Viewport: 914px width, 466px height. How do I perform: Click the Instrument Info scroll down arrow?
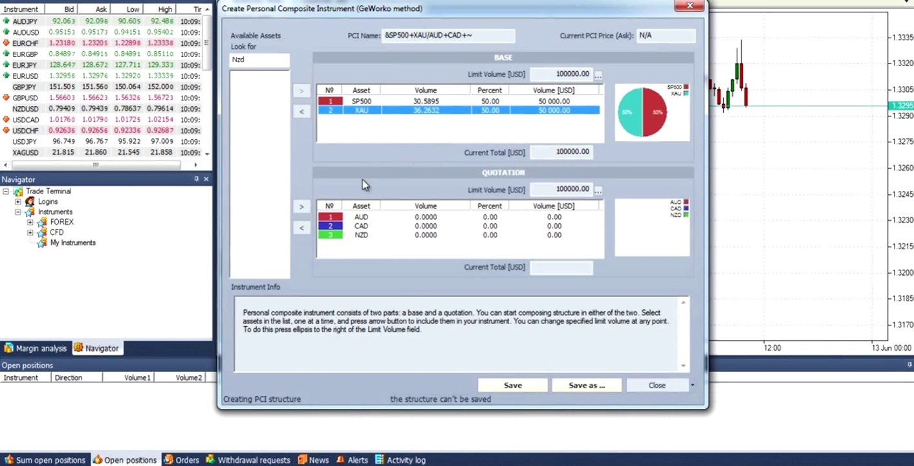click(x=684, y=366)
